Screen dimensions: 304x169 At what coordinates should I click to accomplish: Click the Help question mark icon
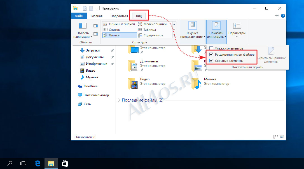pos(283,16)
